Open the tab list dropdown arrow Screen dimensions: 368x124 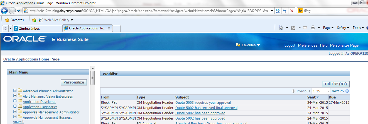click(x=10, y=28)
